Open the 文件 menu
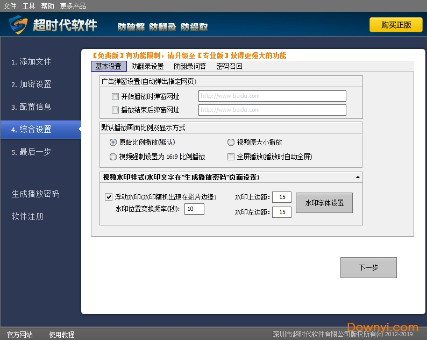This screenshot has width=427, height=340. 10,6
